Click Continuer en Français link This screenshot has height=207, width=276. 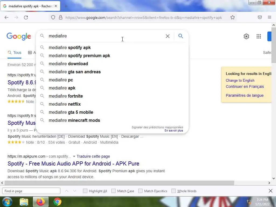tap(245, 87)
